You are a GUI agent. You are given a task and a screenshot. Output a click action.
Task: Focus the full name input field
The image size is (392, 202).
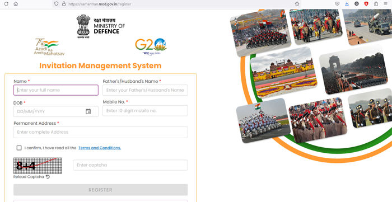pyautogui.click(x=56, y=90)
